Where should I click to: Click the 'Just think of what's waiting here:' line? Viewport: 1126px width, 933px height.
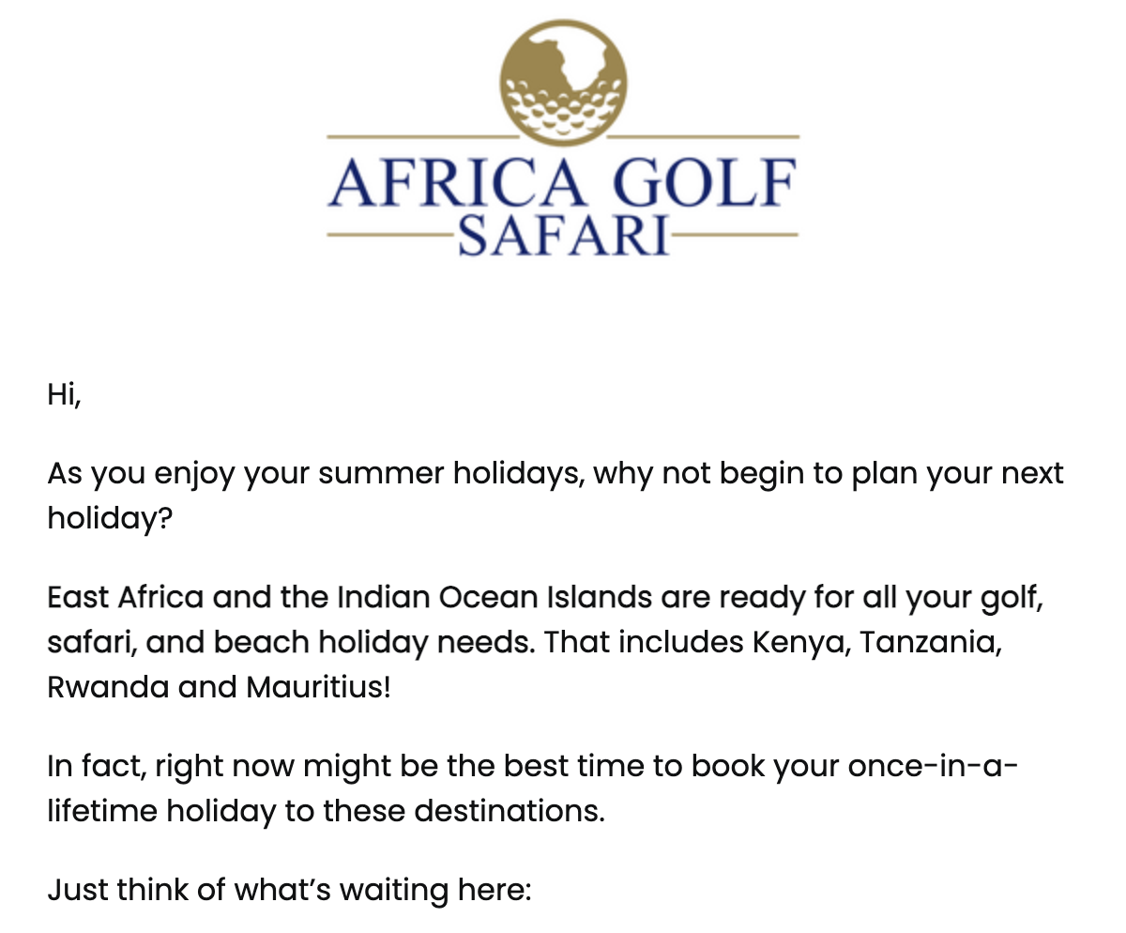pos(289,889)
